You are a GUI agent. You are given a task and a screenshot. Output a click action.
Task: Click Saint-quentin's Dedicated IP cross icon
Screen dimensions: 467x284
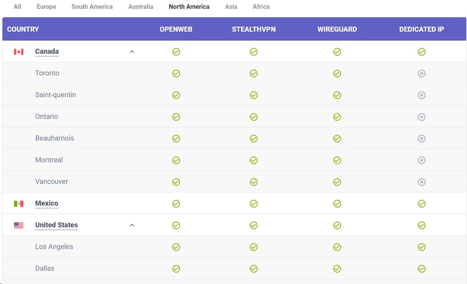pos(421,95)
